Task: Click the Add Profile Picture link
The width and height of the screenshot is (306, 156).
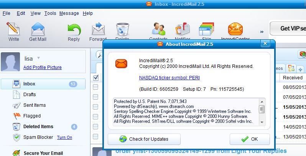Action: tap(42, 68)
